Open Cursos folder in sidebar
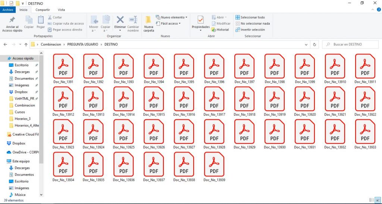 pyautogui.click(x=20, y=112)
